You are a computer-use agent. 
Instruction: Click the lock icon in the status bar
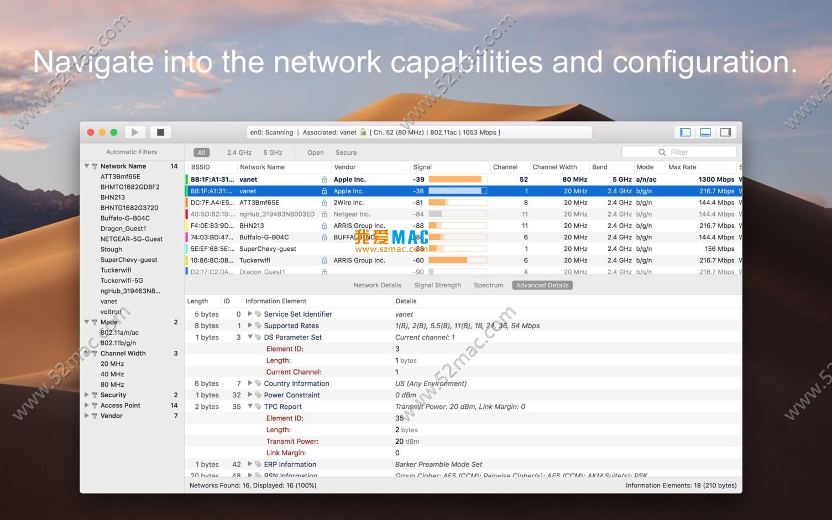[x=363, y=132]
